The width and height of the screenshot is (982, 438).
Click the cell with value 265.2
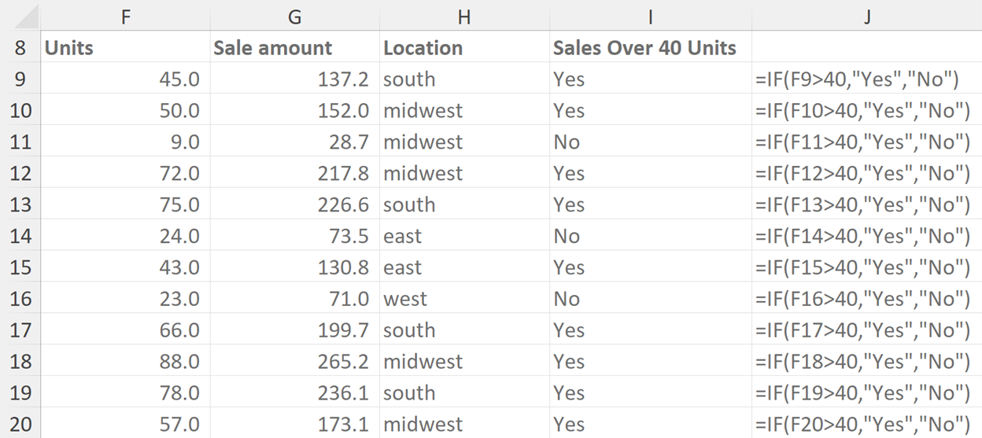294,362
